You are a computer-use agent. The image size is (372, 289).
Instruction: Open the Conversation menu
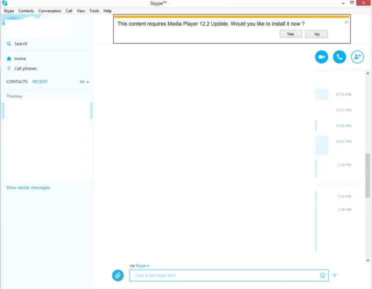49,11
